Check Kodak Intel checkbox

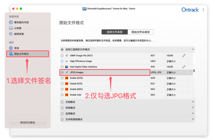point(62,95)
